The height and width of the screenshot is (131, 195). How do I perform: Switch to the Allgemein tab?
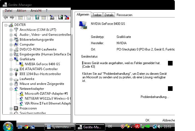(x=83, y=14)
